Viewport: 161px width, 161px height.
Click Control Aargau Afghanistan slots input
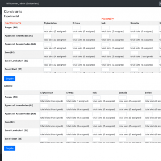click(44, 97)
